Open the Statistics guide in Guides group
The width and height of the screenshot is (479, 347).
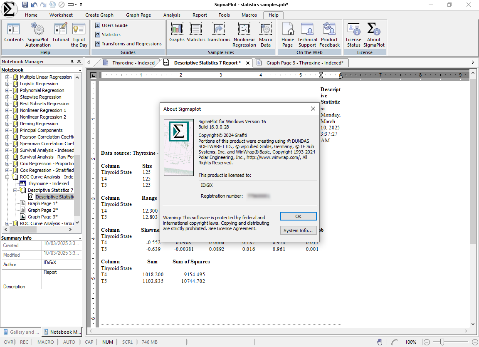[x=108, y=35]
